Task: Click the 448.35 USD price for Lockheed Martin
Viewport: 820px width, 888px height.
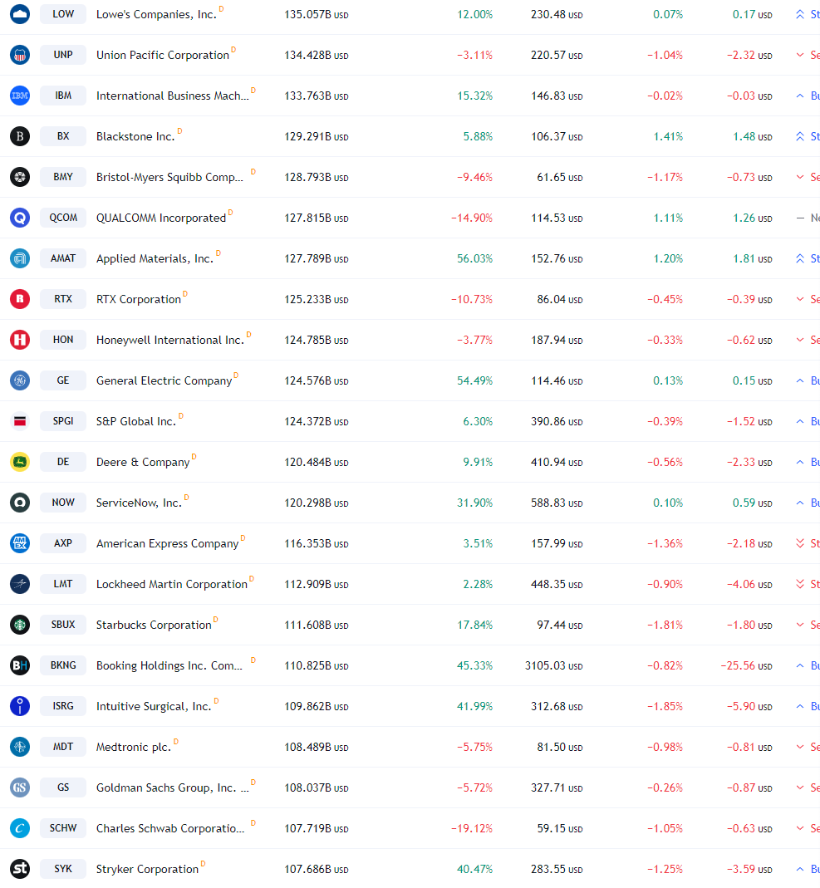Action: [557, 584]
